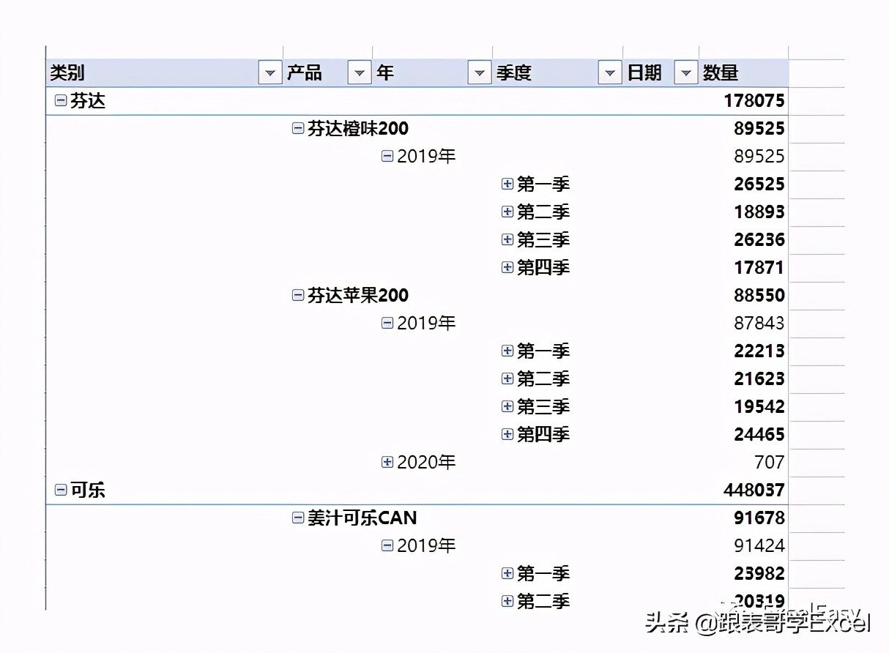This screenshot has height=653, width=889.
Task: Select the 类别 header cell text
Action: 67,72
